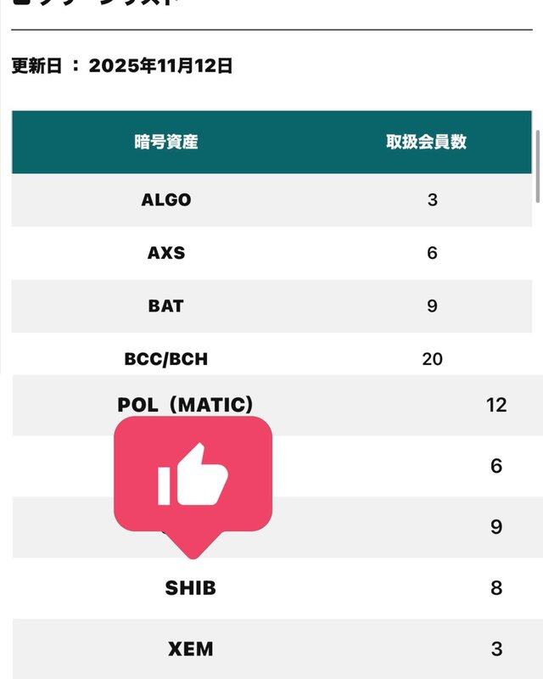Select the AXS asset name
Viewport: 543px width, 679px height.
166,253
